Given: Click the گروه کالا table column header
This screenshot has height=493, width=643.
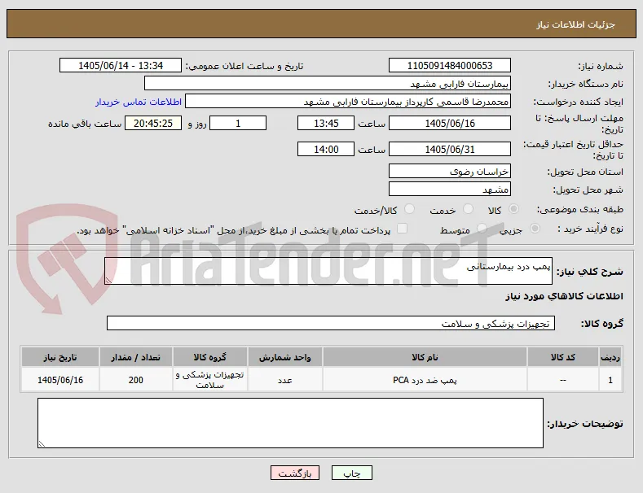Looking at the screenshot, I should [210, 357].
